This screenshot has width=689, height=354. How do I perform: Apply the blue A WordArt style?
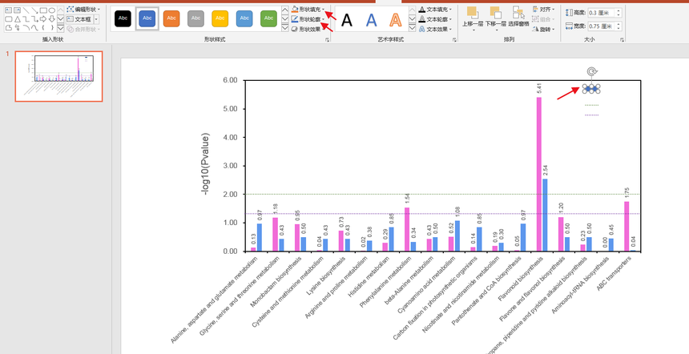click(x=371, y=20)
